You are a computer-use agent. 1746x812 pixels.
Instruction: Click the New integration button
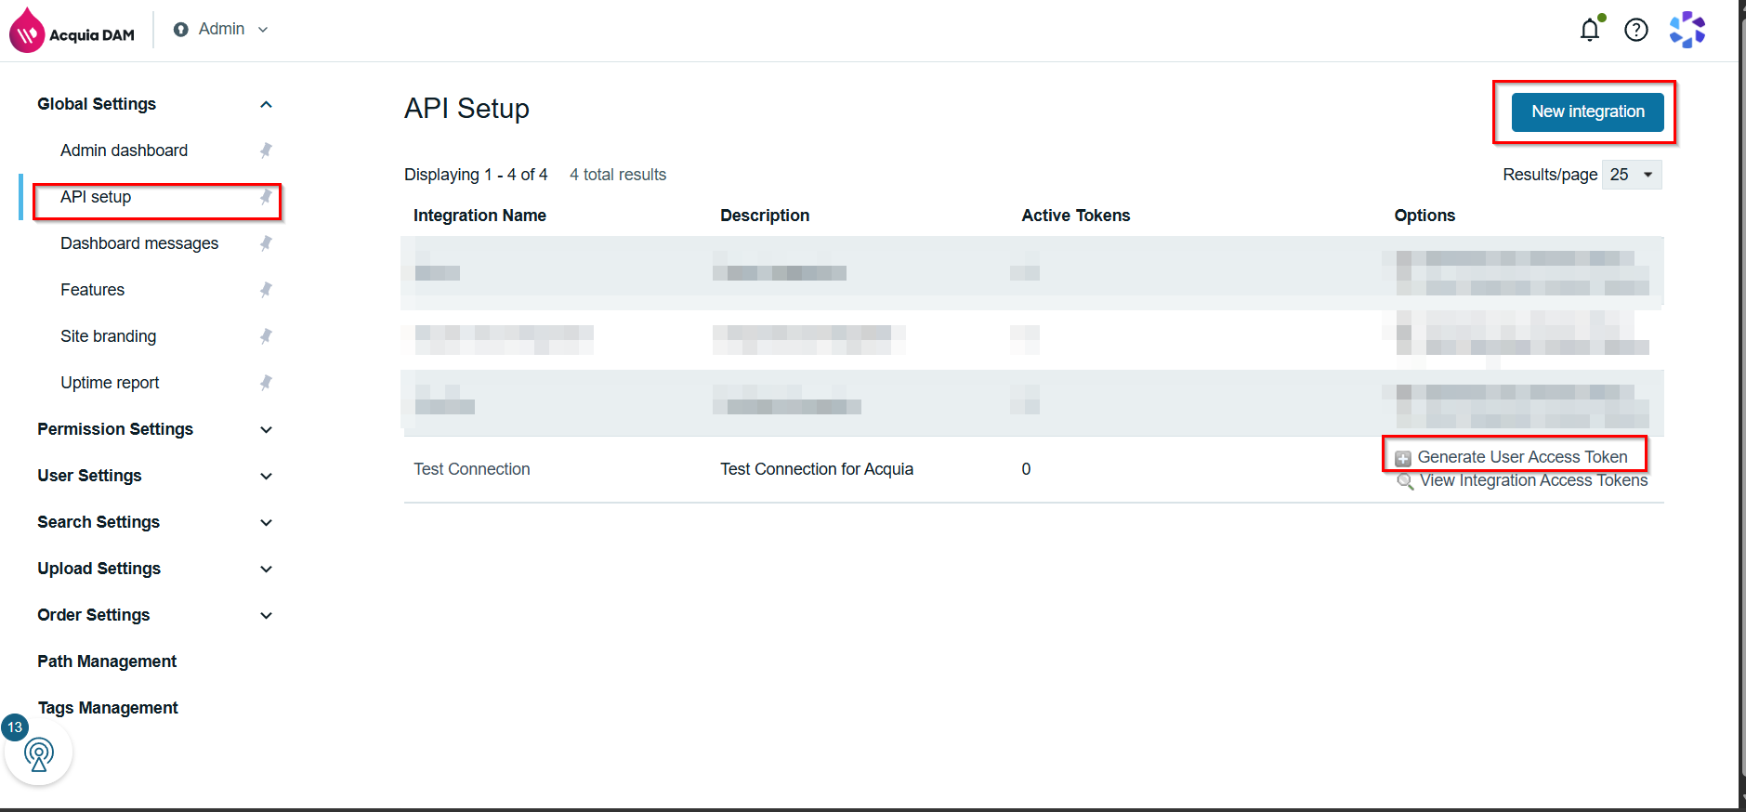coord(1587,112)
